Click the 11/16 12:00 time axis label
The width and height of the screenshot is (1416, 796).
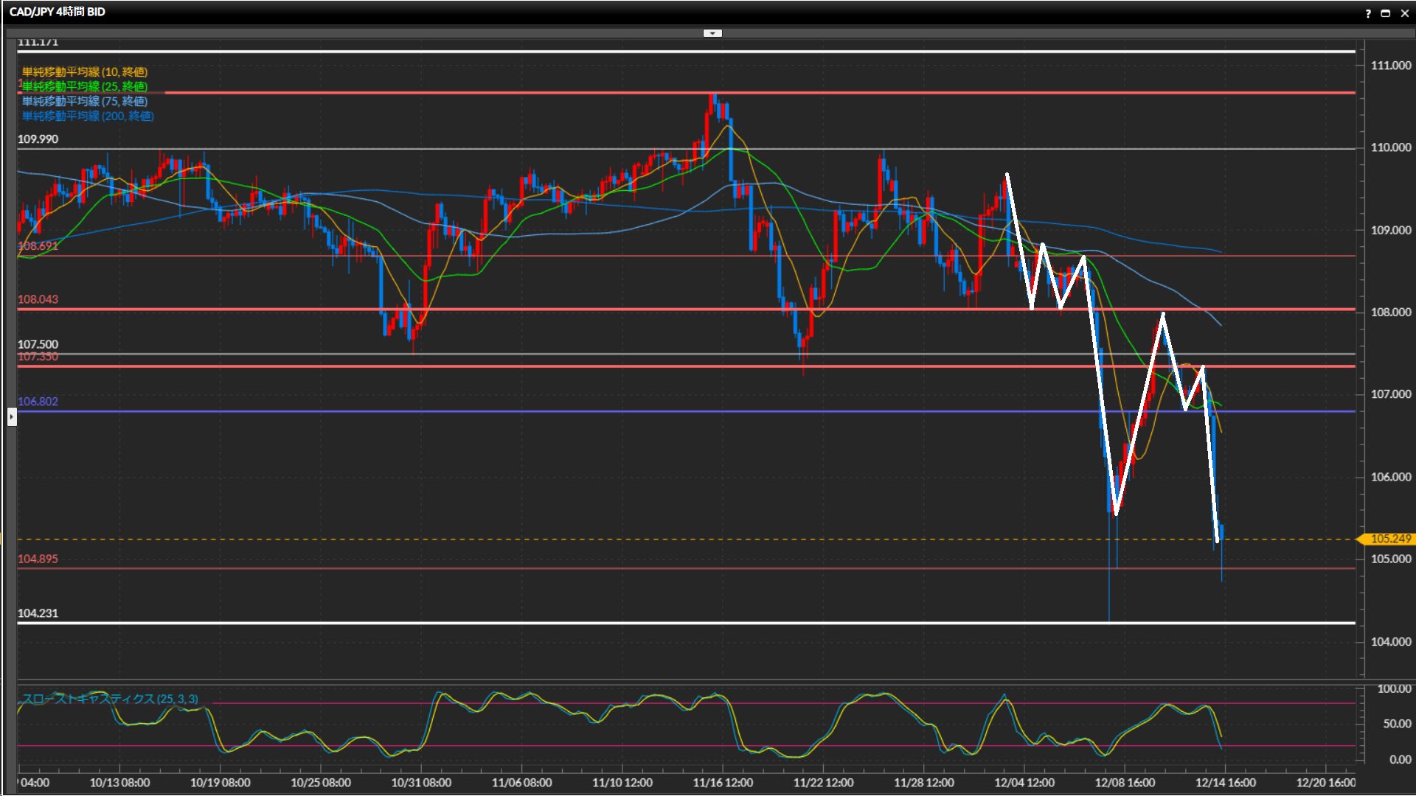pos(723,783)
